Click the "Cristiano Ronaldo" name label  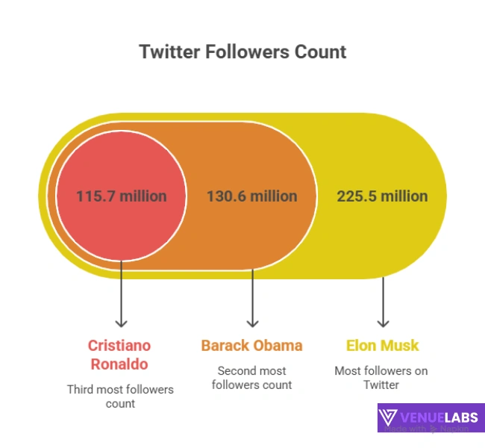[x=119, y=355]
